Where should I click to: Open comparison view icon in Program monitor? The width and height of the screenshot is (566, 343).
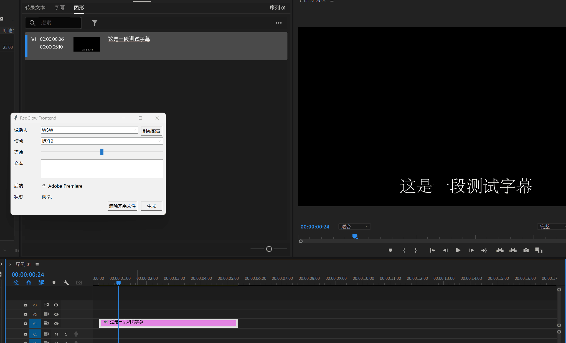tap(539, 250)
